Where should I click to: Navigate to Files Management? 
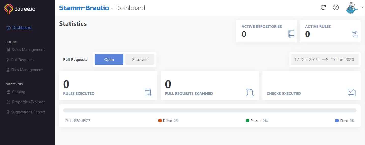pos(24,70)
